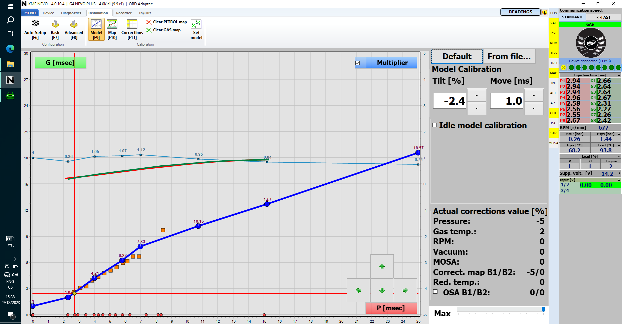The width and height of the screenshot is (622, 324).
Task: Toggle the Multiplier checkbox
Action: (x=358, y=63)
